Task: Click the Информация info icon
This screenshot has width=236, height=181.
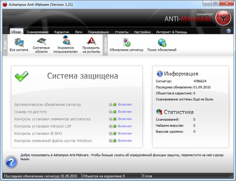Action: click(x=160, y=73)
